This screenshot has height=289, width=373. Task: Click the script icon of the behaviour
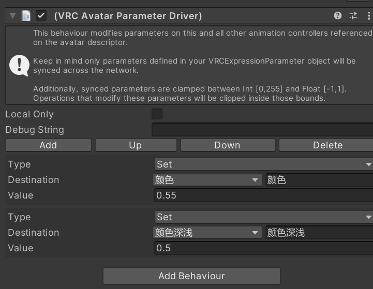[x=26, y=16]
